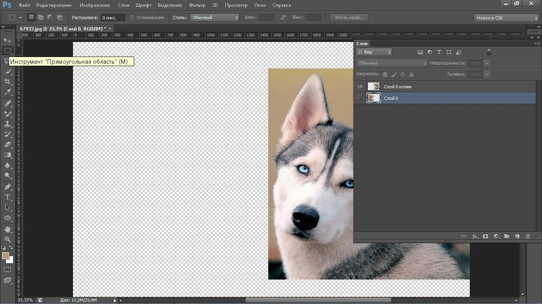Hide the 'Слой 0 копия' layer

[x=360, y=86]
